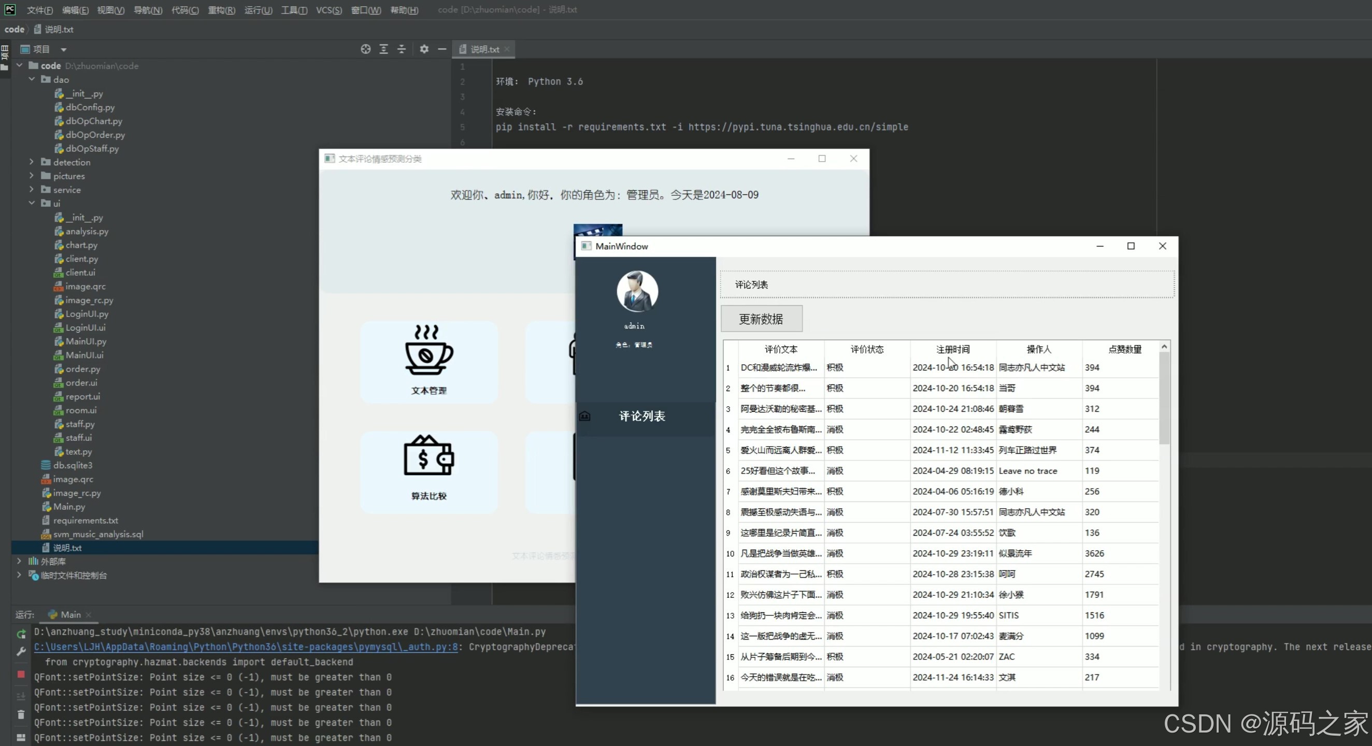
Task: Collapse the code root folder
Action: pyautogui.click(x=20, y=65)
